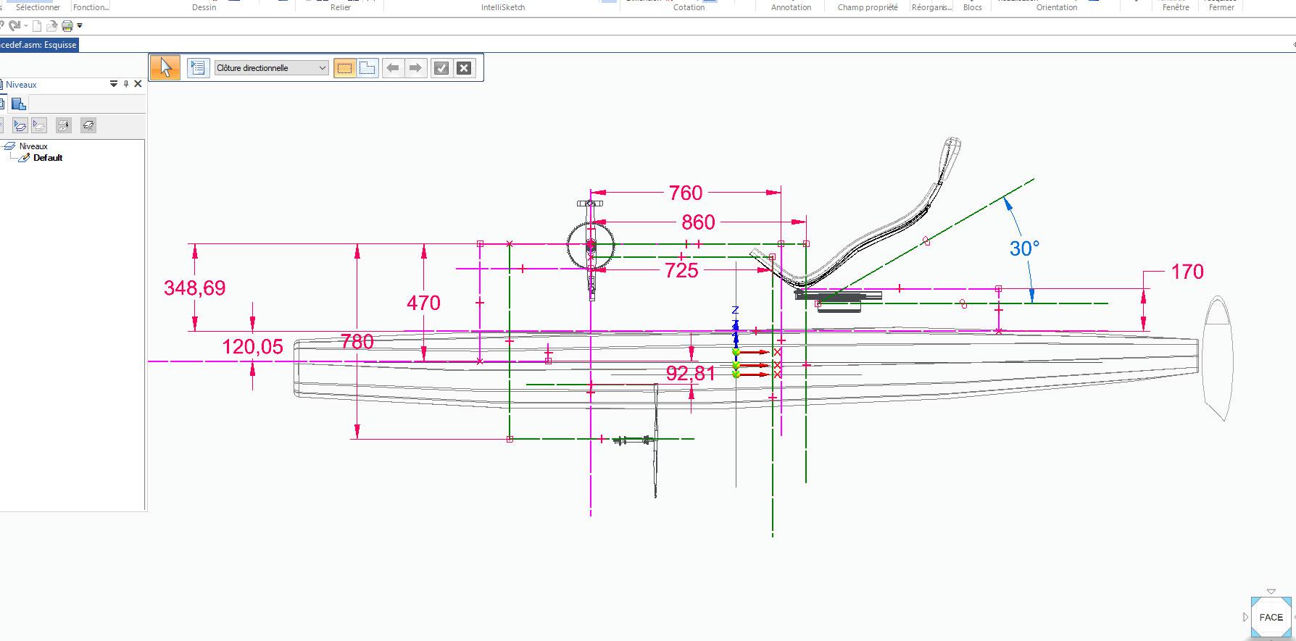This screenshot has height=641, width=1296.
Task: Click the delete level icon
Action: click(88, 125)
